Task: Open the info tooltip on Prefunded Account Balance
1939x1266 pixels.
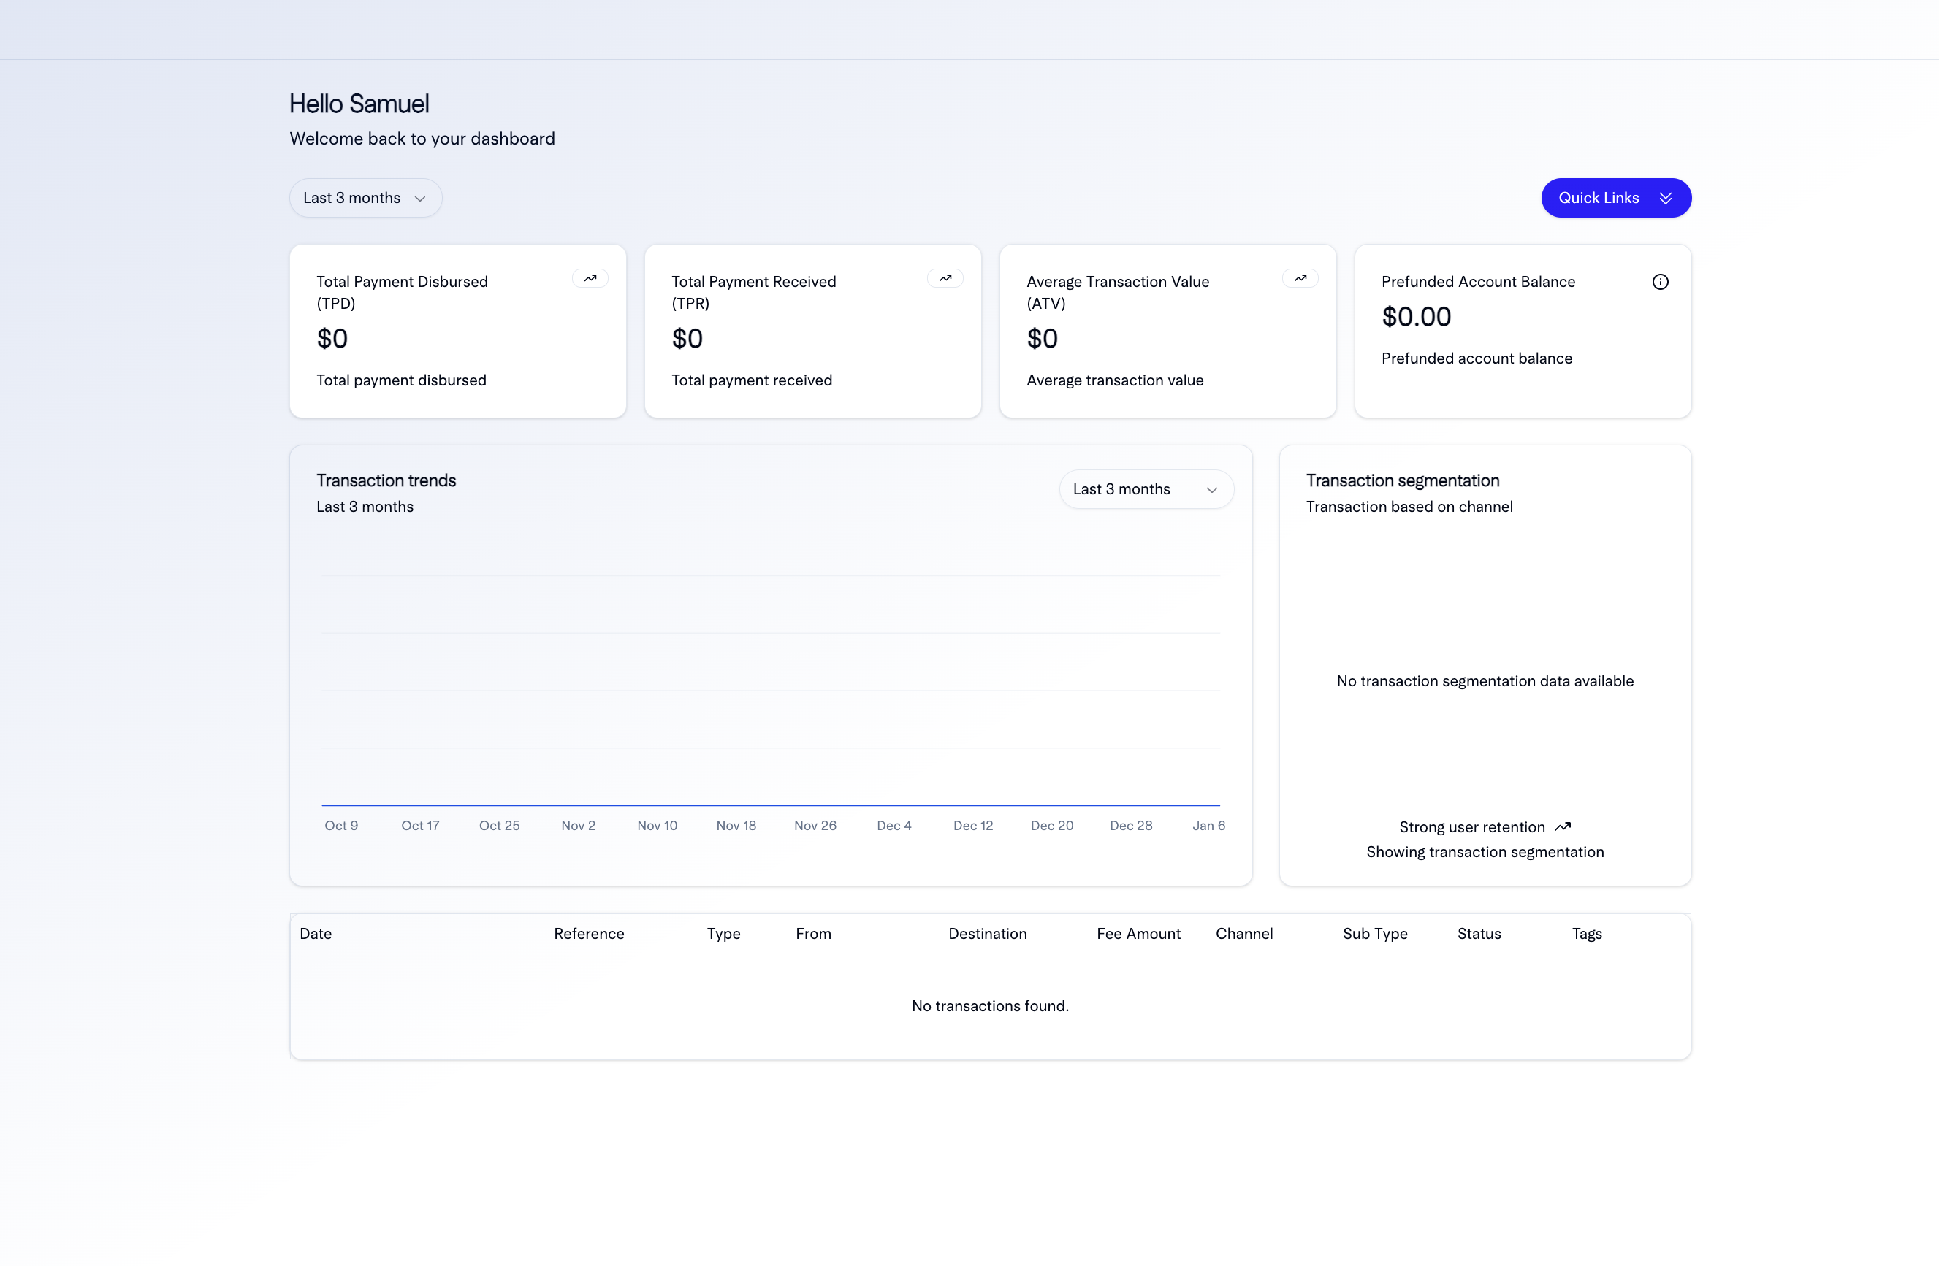Action: (x=1661, y=281)
